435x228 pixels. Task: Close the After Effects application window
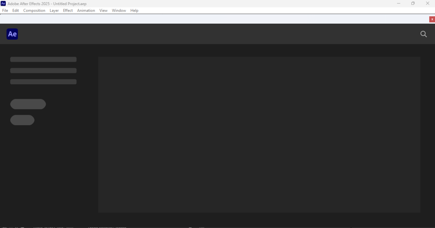tap(428, 4)
